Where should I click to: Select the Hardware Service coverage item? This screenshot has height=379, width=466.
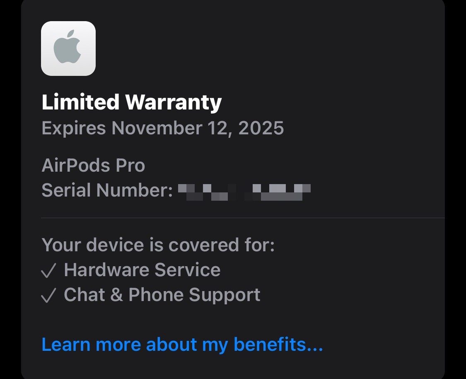click(x=142, y=270)
